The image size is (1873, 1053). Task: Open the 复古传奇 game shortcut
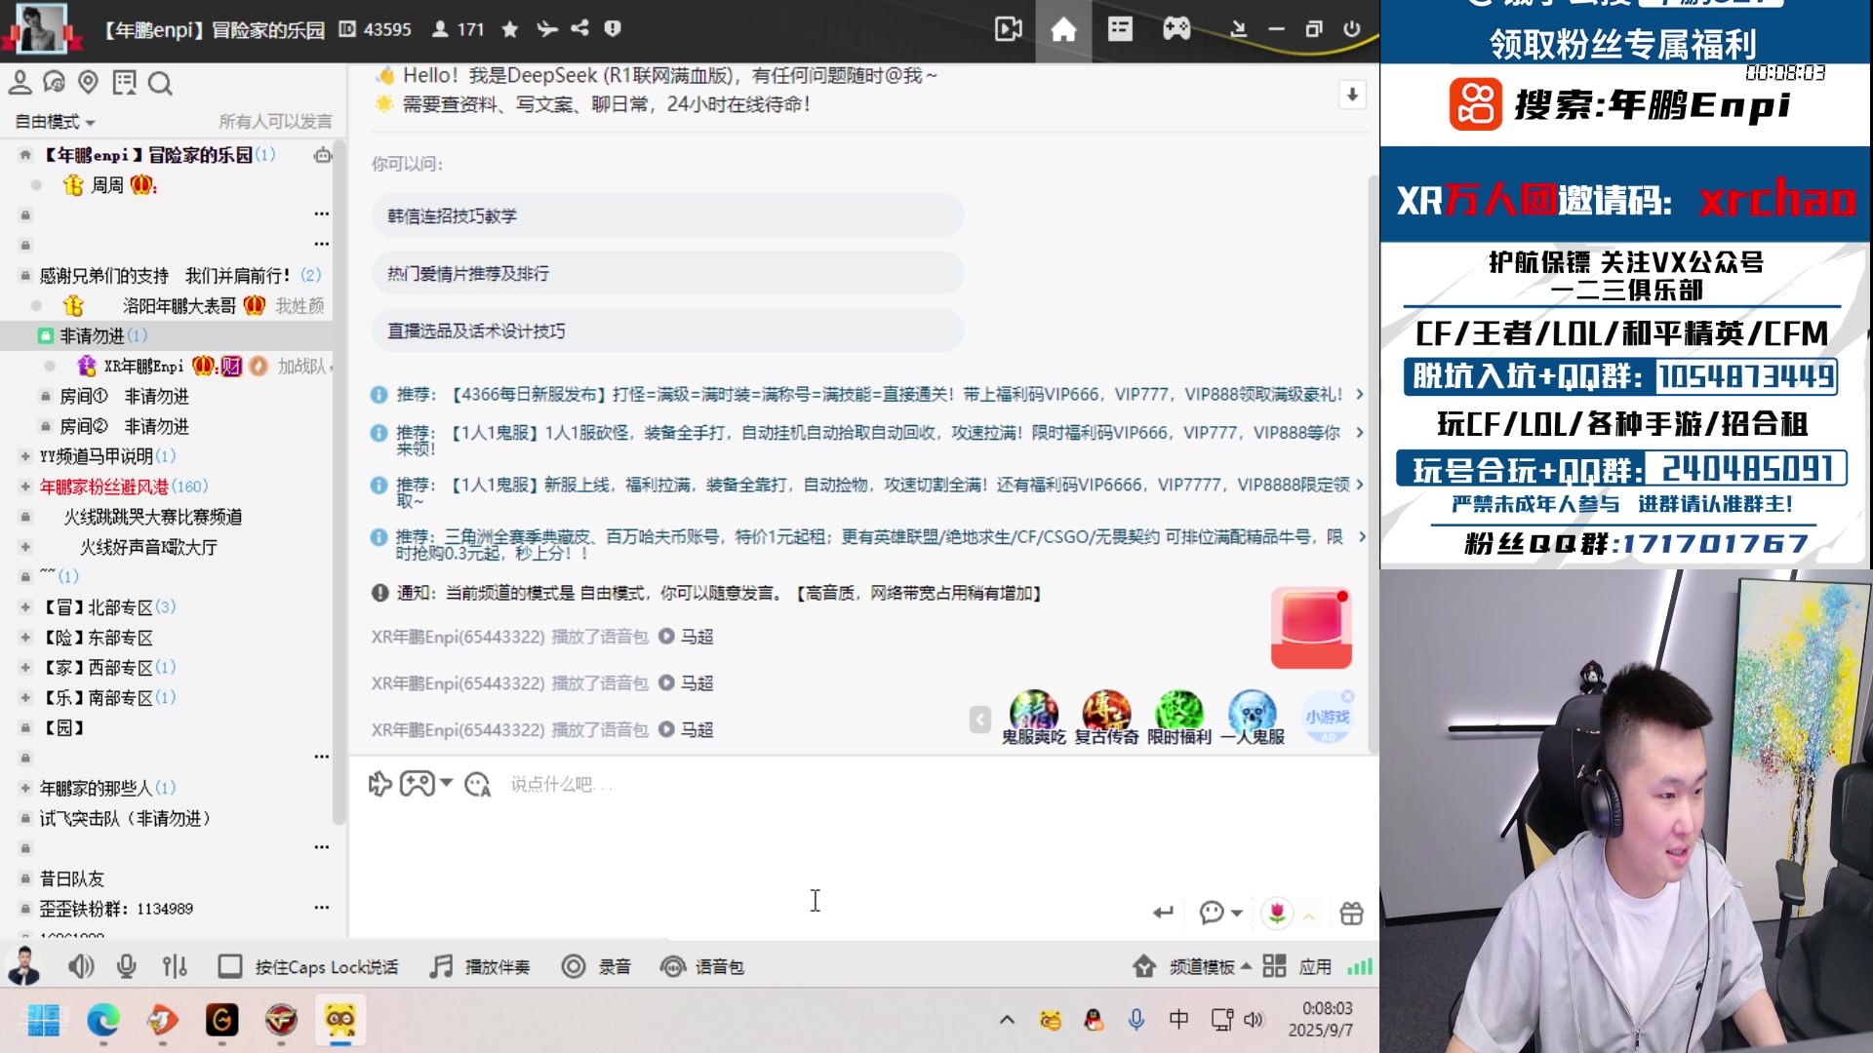click(1106, 719)
